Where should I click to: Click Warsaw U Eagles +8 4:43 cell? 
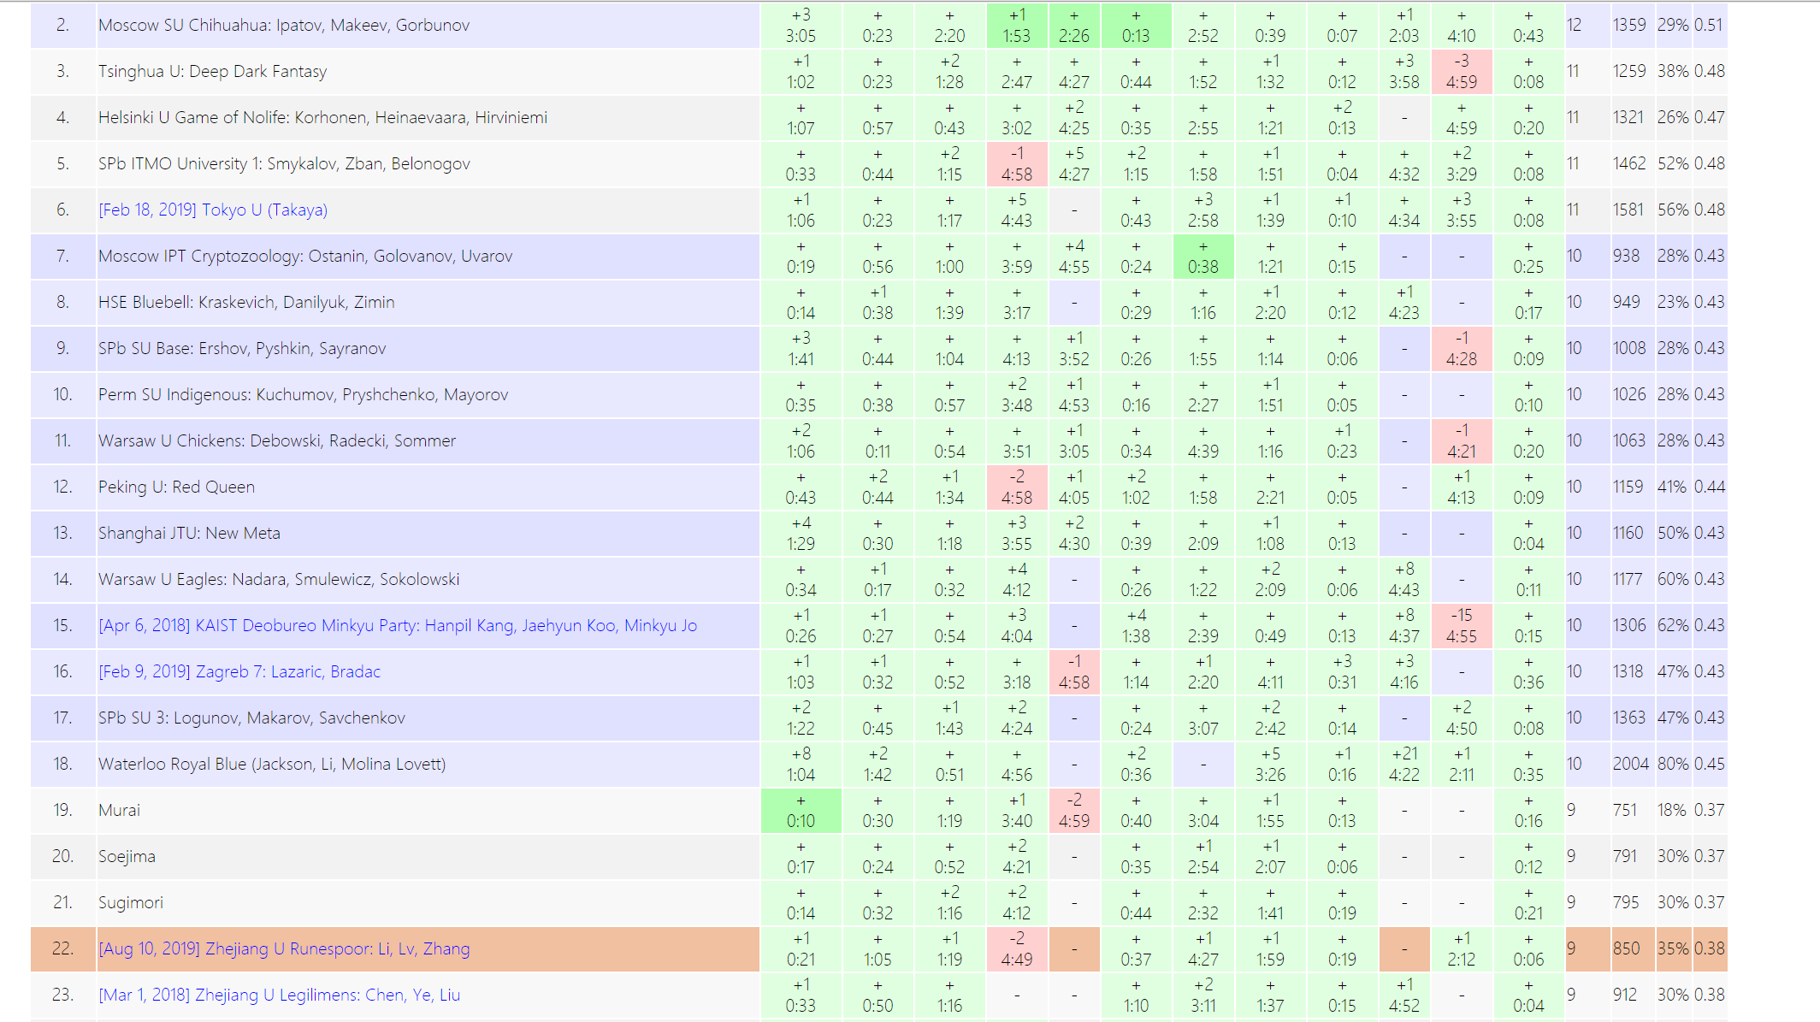coord(1403,579)
